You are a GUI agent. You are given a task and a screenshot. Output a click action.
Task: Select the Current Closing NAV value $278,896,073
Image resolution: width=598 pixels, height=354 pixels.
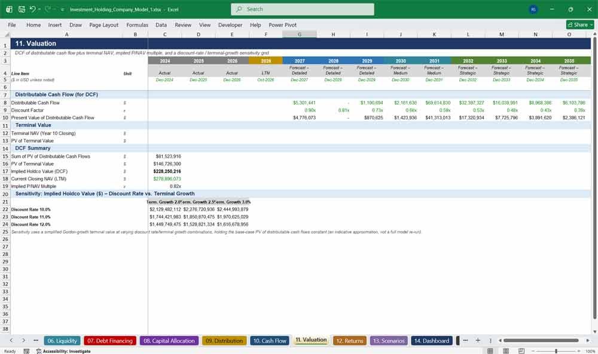coord(165,179)
